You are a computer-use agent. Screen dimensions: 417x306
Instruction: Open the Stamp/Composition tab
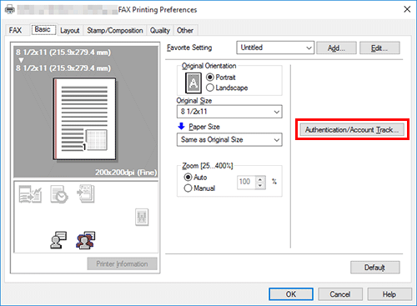point(115,30)
